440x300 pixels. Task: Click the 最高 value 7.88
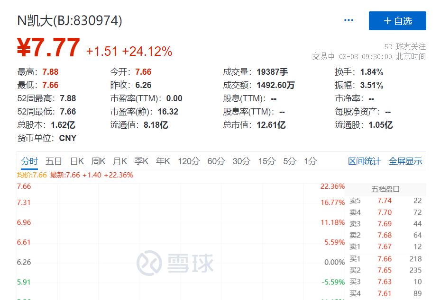(x=50, y=72)
